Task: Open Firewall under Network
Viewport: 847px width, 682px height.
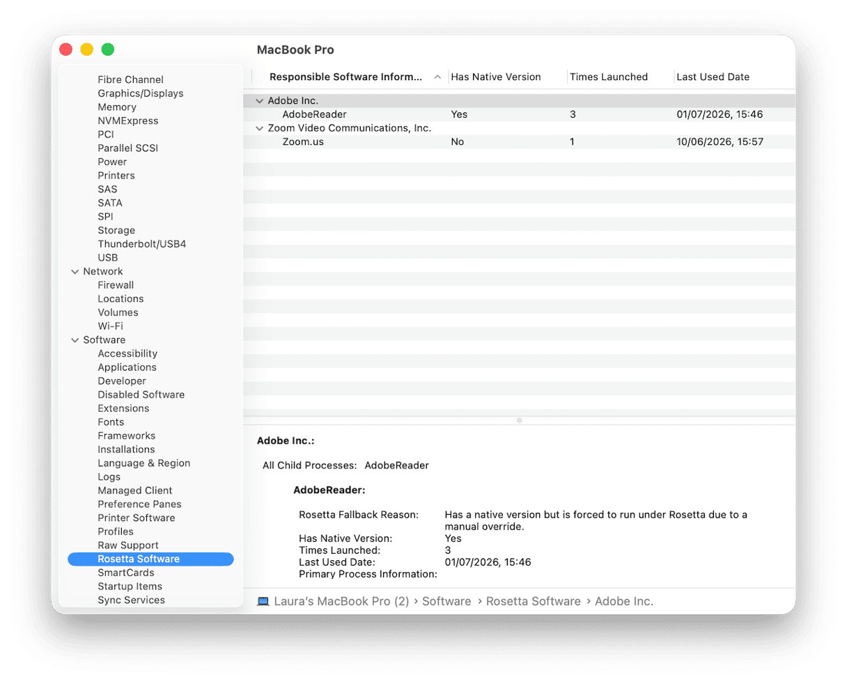Action: (x=116, y=286)
